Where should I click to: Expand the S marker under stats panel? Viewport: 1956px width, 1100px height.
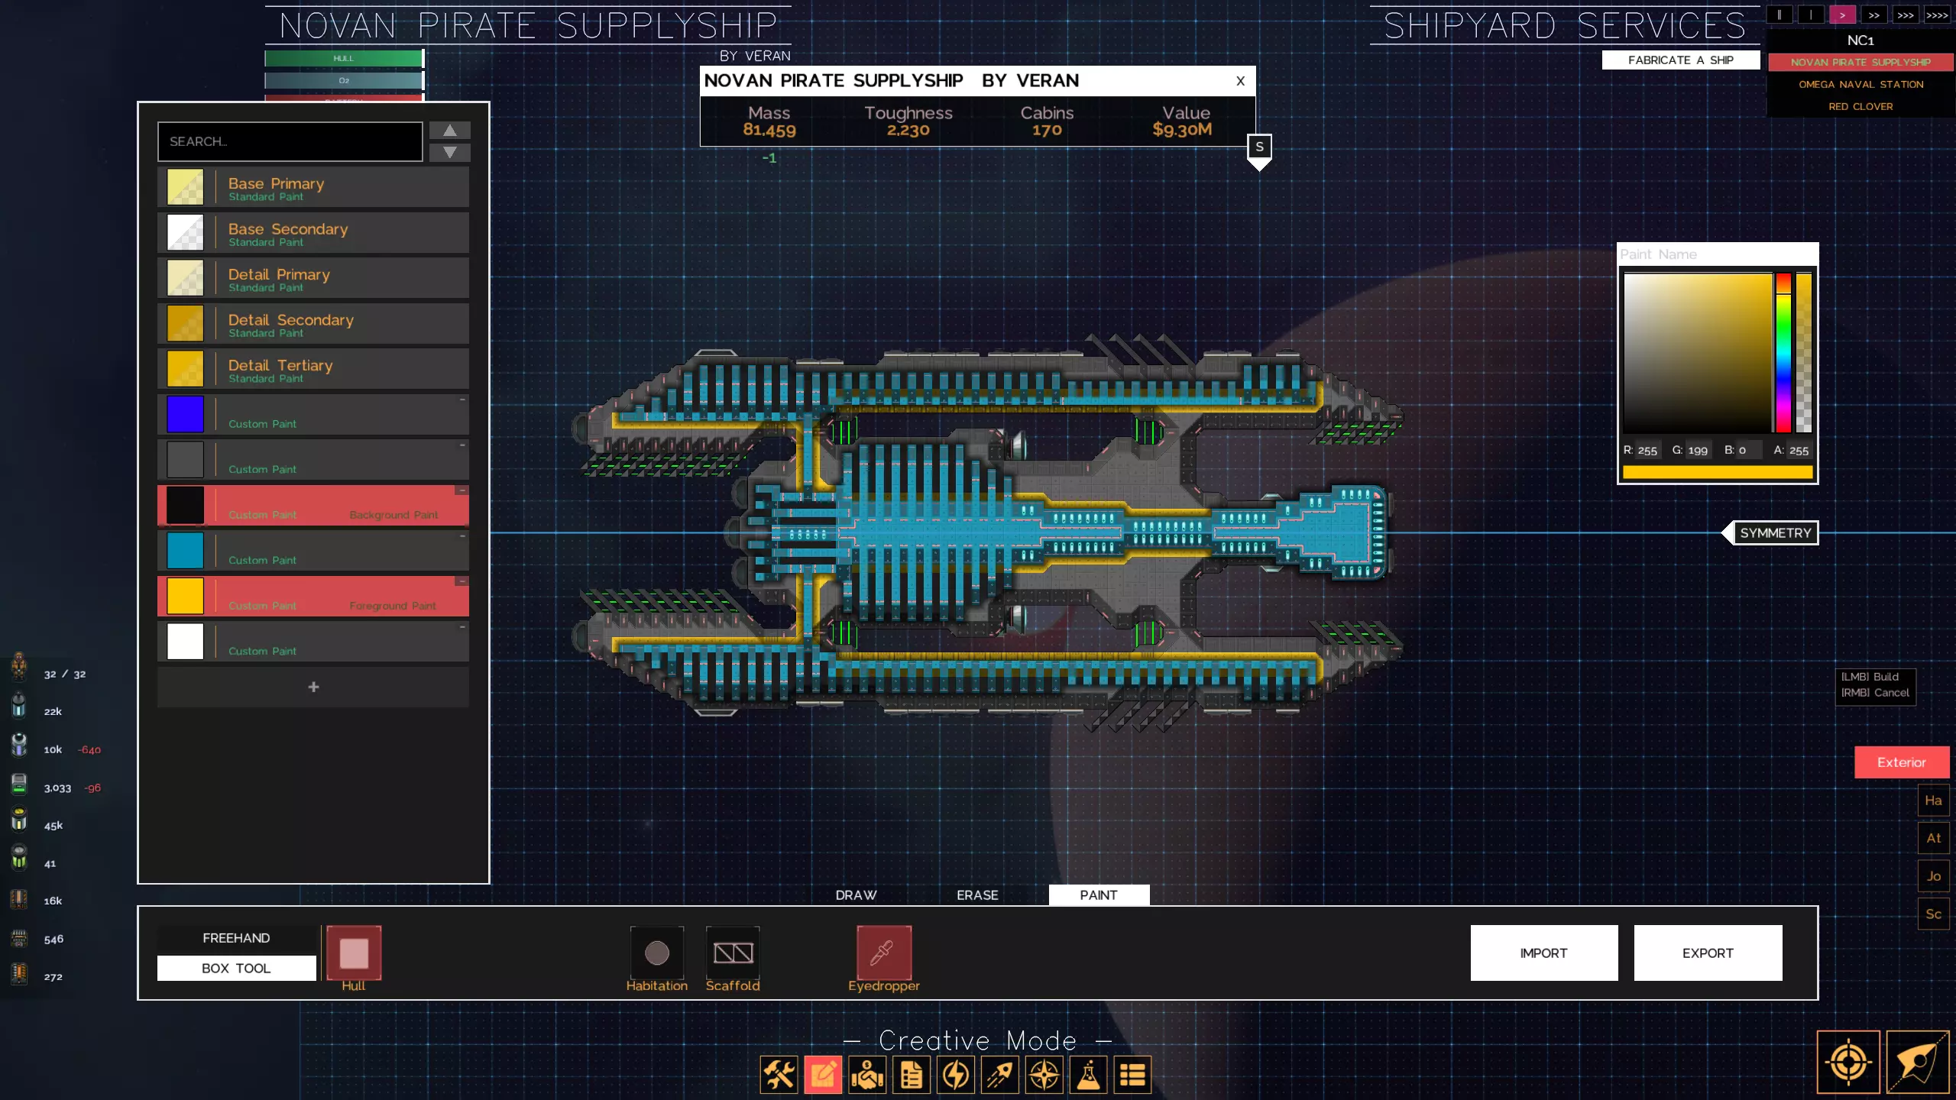1259,147
